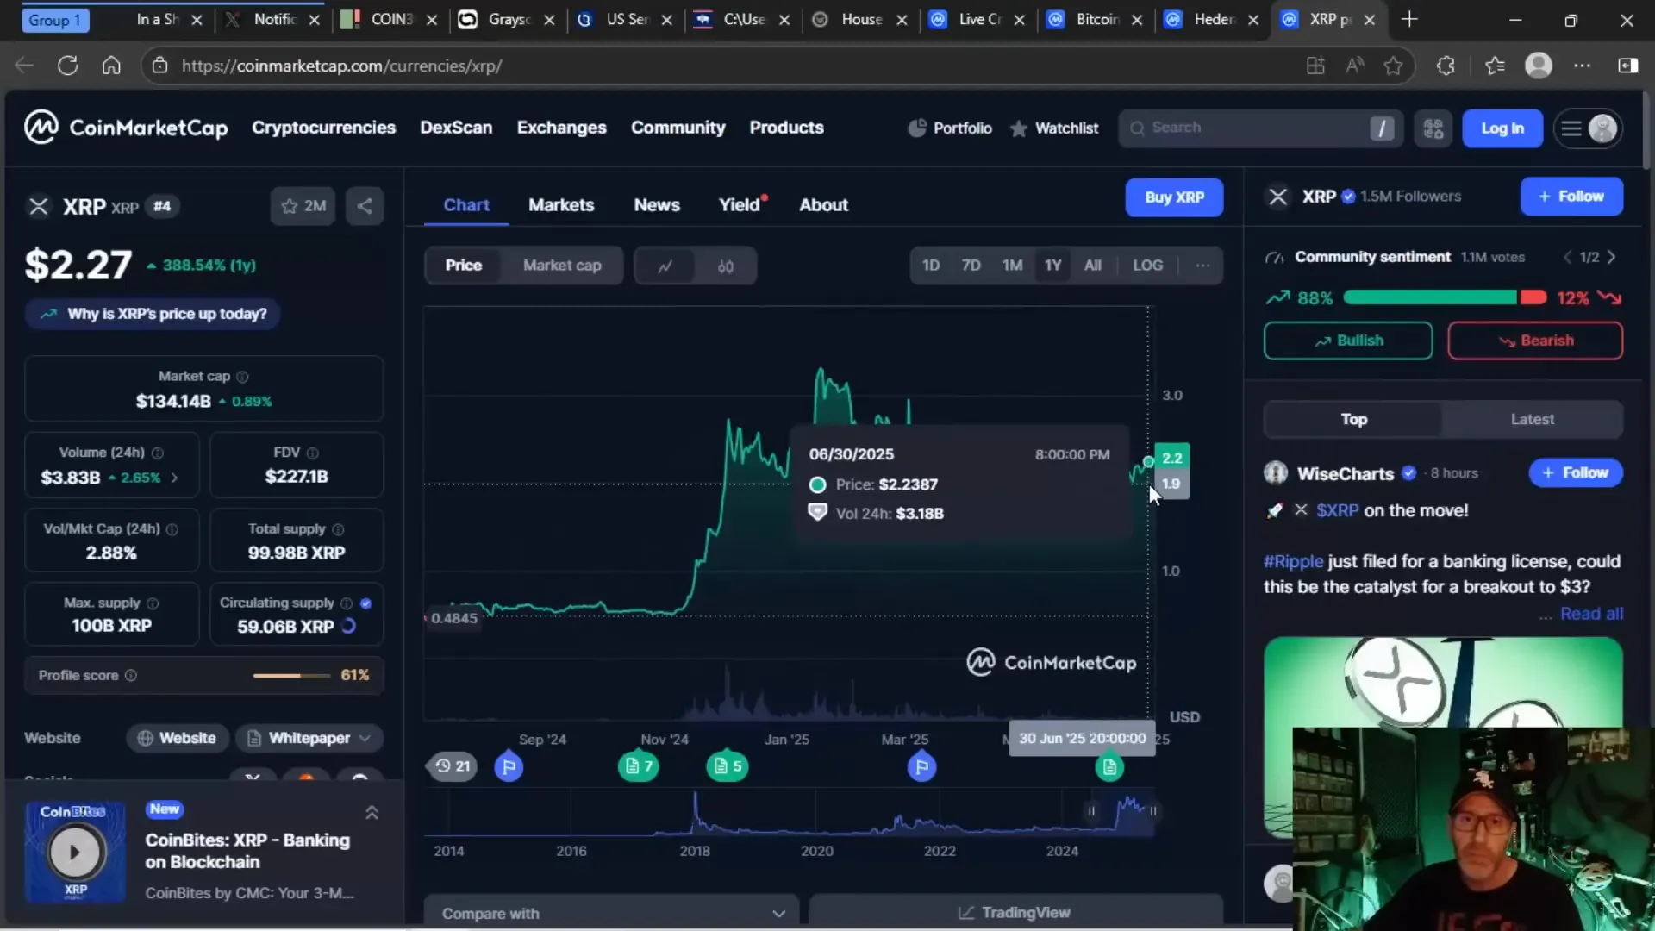Open the hamburger profile menu
The width and height of the screenshot is (1655, 931).
point(1588,128)
